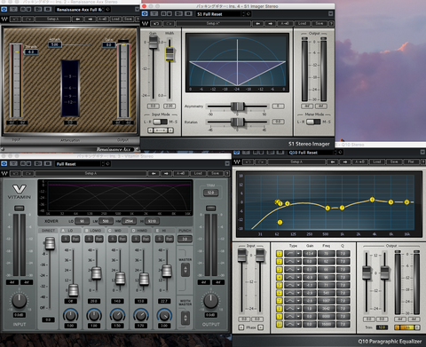Screen dimensions: 426x347
Task: Click Save button in S1 Imager toolbar
Action: [319, 23]
